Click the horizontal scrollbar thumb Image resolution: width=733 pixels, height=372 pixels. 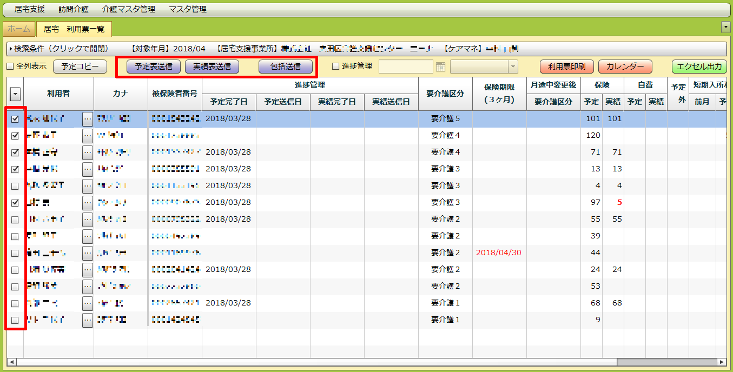[665, 362]
